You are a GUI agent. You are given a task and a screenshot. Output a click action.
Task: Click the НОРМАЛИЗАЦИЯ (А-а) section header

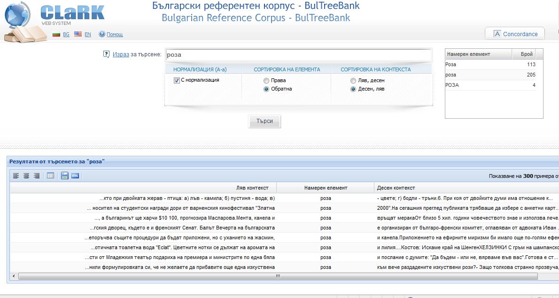(x=200, y=69)
